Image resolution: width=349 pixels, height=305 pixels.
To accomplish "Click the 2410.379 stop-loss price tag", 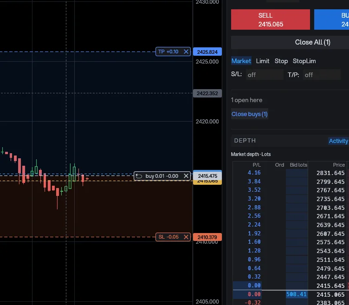I will 207,237.
